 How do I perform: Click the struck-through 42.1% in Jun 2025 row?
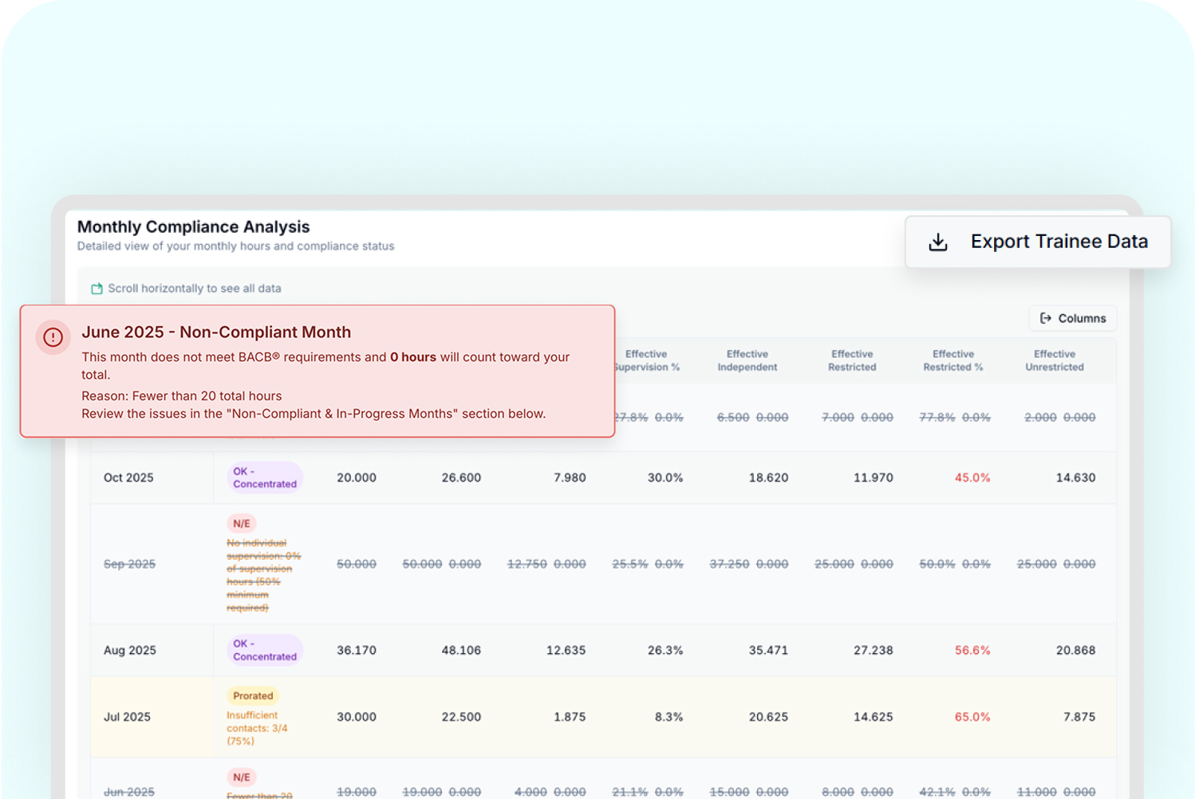(937, 792)
